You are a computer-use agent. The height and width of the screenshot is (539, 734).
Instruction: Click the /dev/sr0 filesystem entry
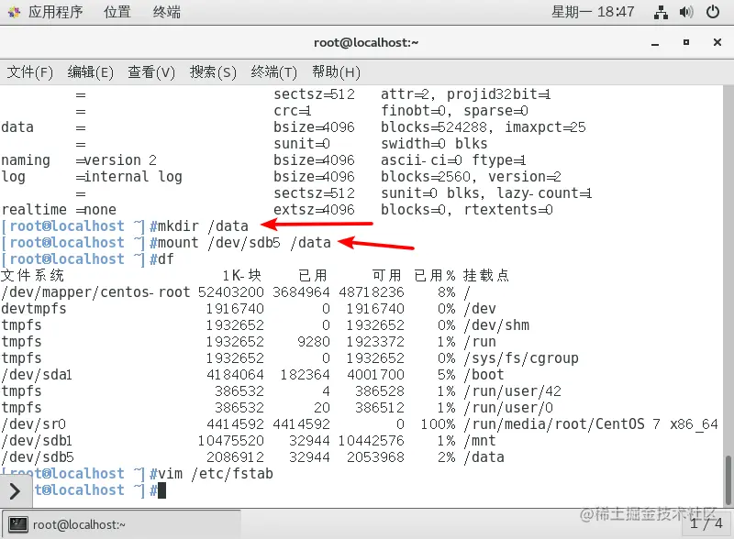click(34, 424)
